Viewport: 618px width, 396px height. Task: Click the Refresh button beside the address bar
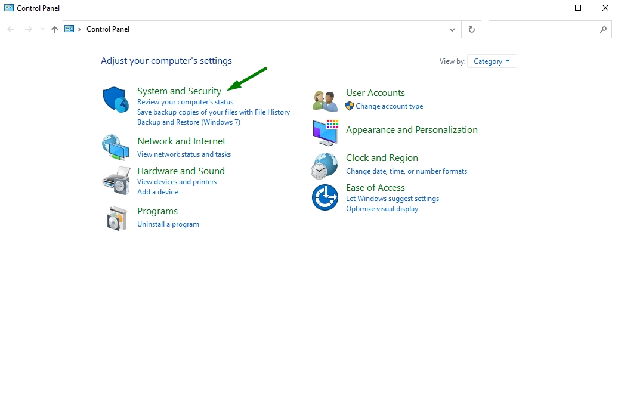point(471,29)
